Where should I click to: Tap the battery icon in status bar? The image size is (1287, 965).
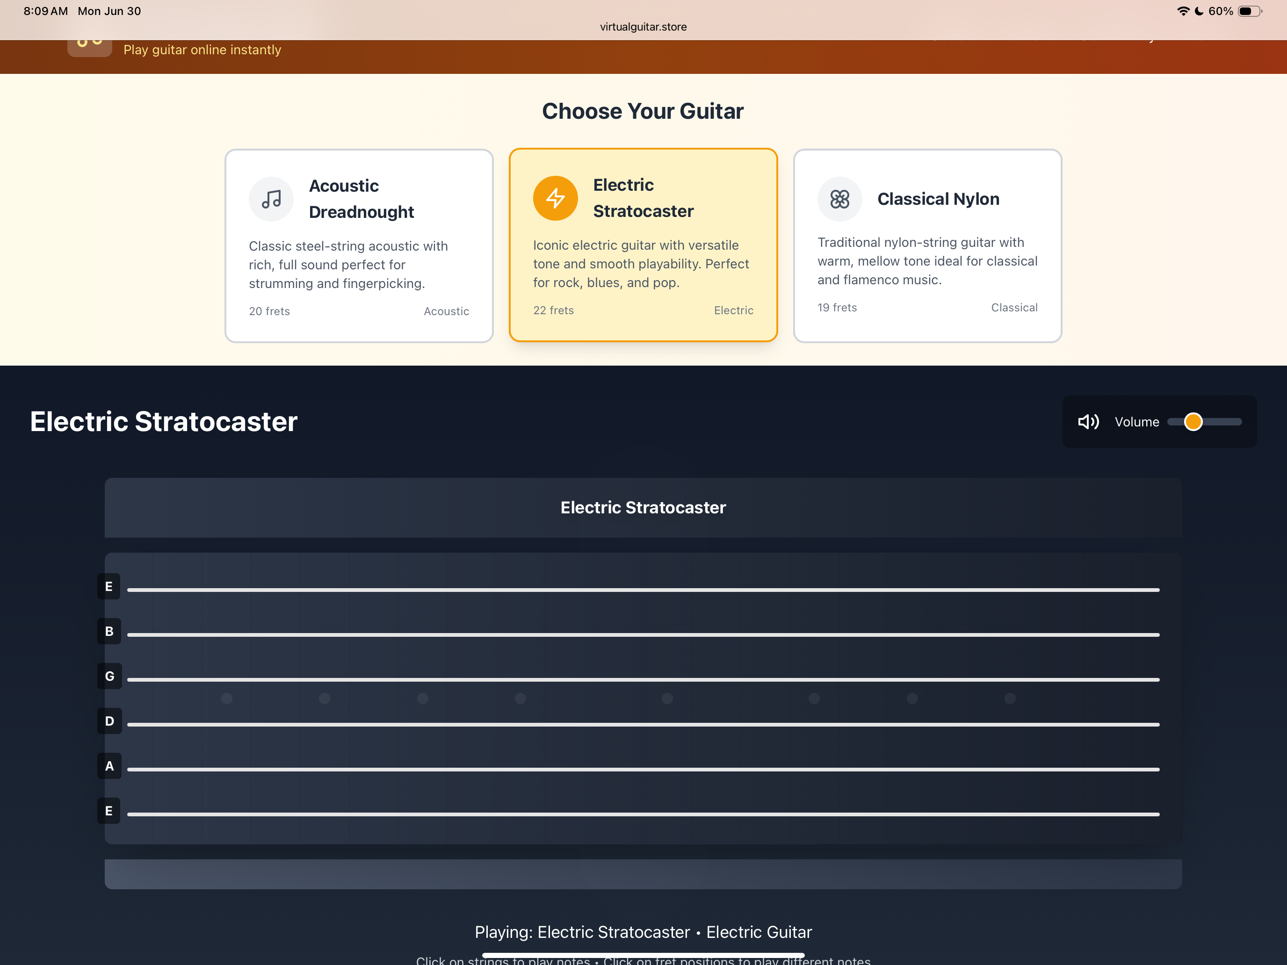pyautogui.click(x=1249, y=11)
